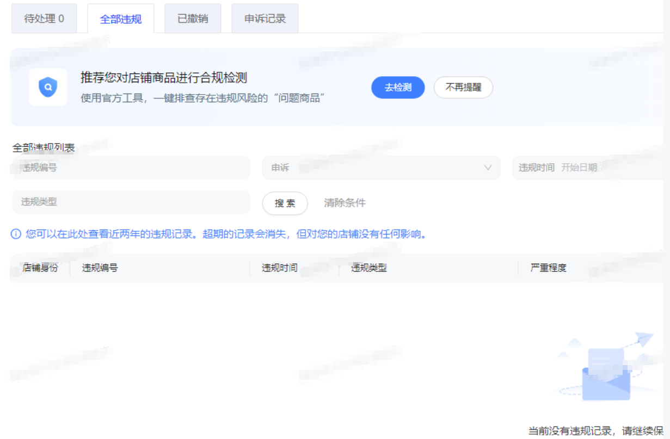Screen dimensions: 670x439
Task: Switch to the 待处理 tab
Action: pos(44,18)
